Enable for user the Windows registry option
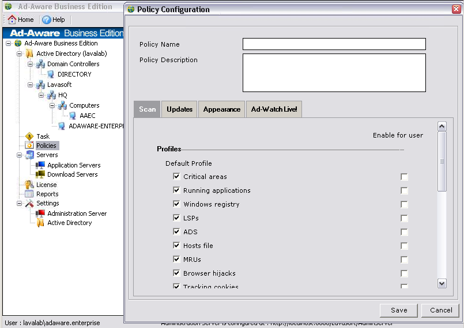Viewport: 464px width, 328px height. point(404,204)
